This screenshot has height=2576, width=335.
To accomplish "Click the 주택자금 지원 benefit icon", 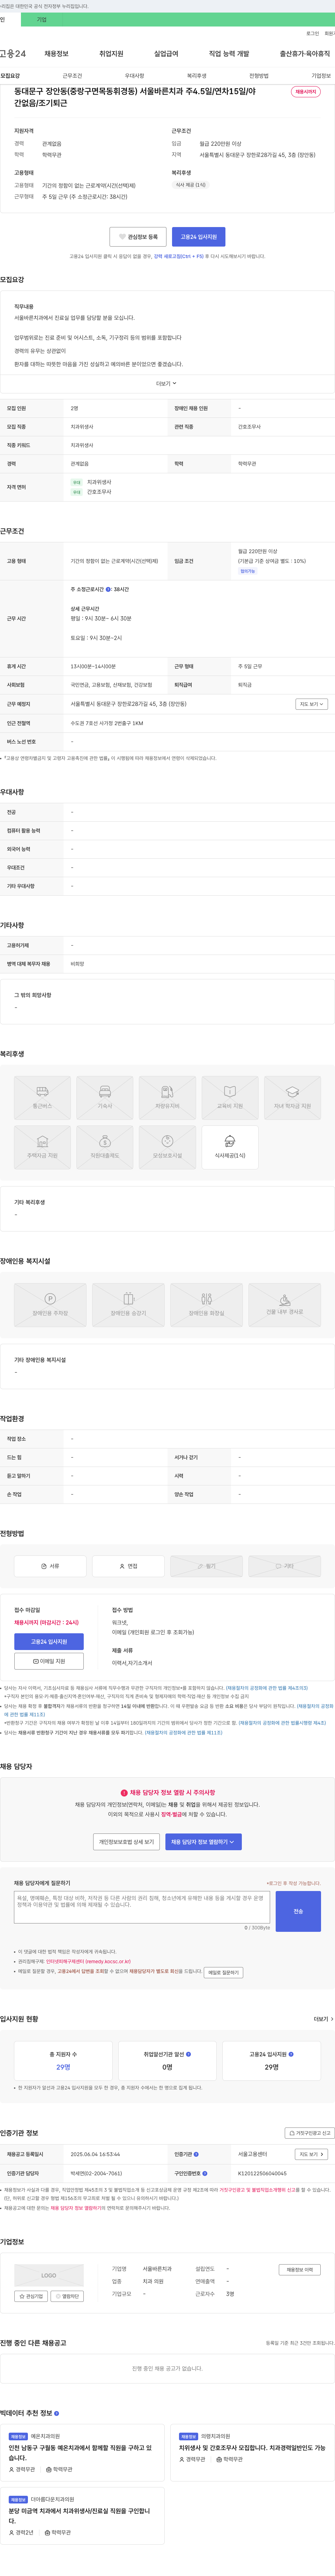I will pos(42,1147).
